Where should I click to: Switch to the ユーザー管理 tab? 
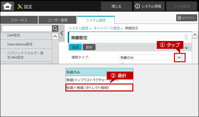click(x=58, y=20)
